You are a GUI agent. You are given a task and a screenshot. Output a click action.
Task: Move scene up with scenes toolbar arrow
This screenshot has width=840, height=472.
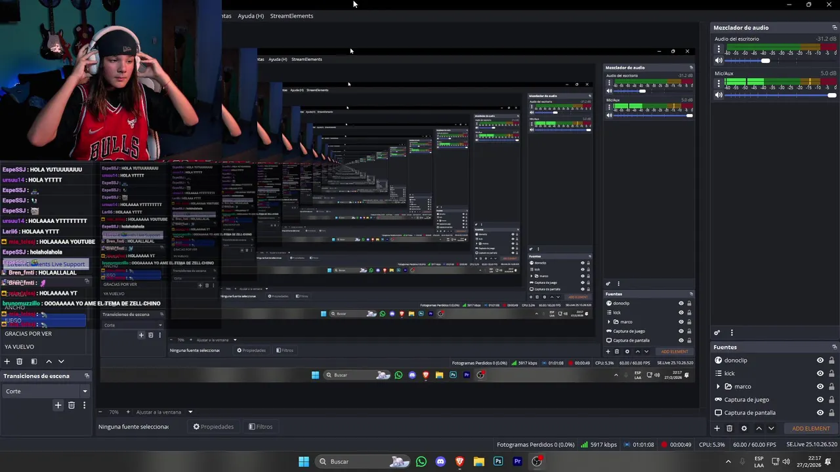pyautogui.click(x=49, y=361)
